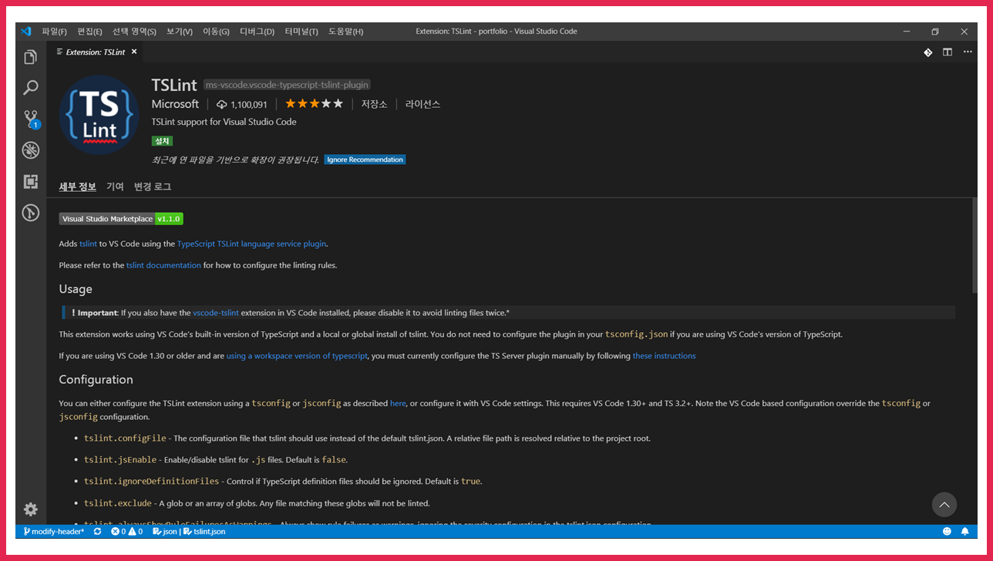
Task: Open the 파일(F) menu
Action: (x=54, y=32)
